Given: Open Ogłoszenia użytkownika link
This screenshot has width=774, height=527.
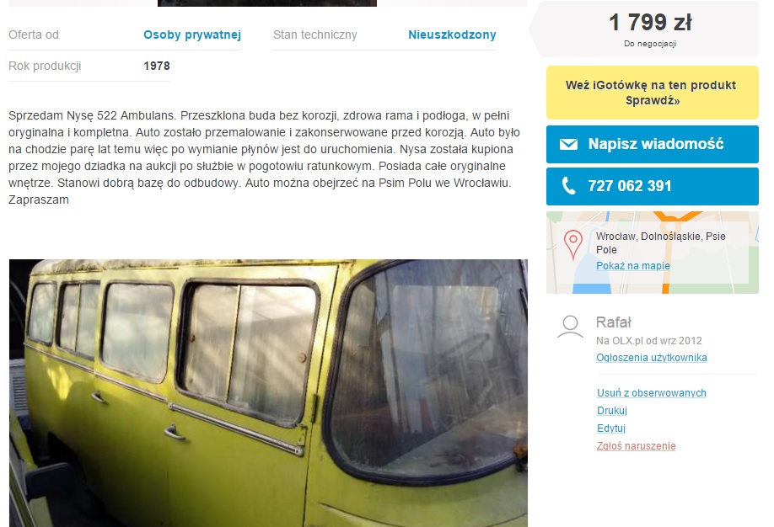Looking at the screenshot, I should 651,358.
